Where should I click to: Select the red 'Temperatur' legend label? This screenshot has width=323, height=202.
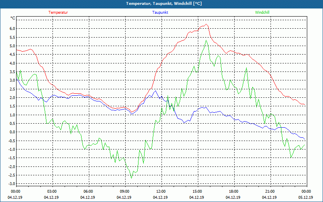(58, 13)
